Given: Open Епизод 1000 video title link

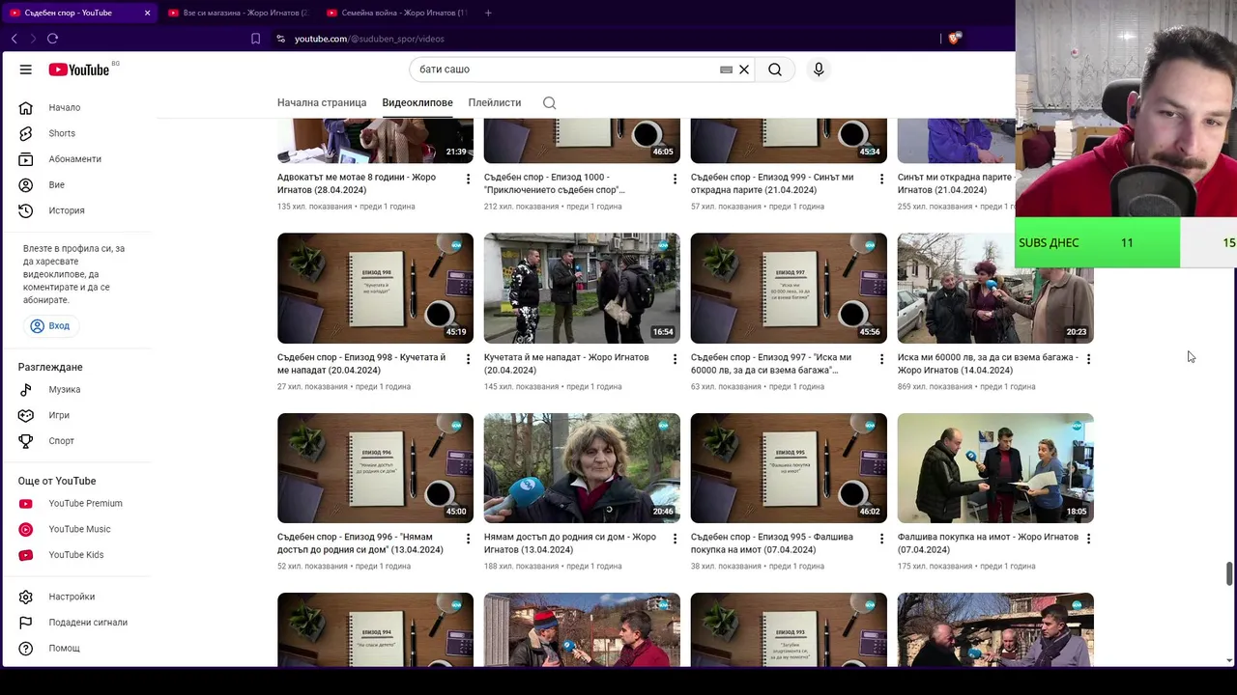Looking at the screenshot, I should coord(555,183).
